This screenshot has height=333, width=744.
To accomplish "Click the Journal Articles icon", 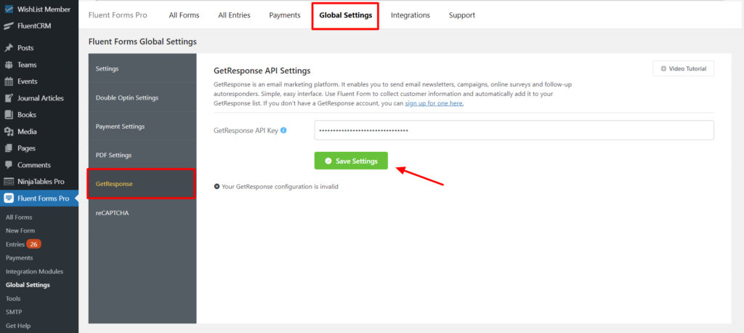I will click(x=9, y=98).
